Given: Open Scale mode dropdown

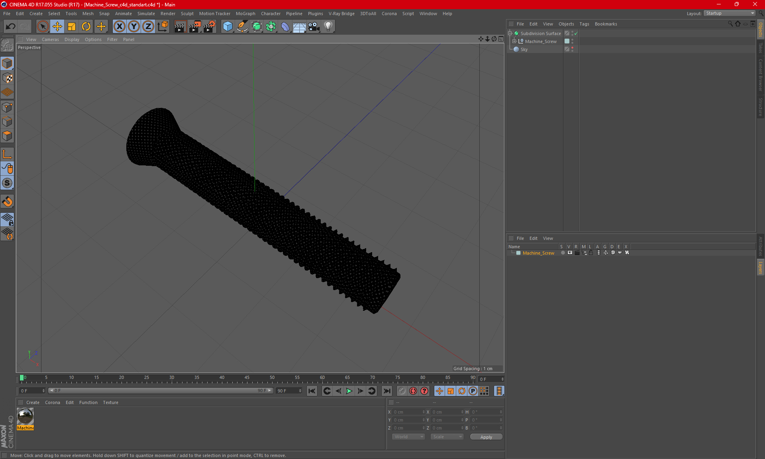Looking at the screenshot, I should pyautogui.click(x=447, y=437).
